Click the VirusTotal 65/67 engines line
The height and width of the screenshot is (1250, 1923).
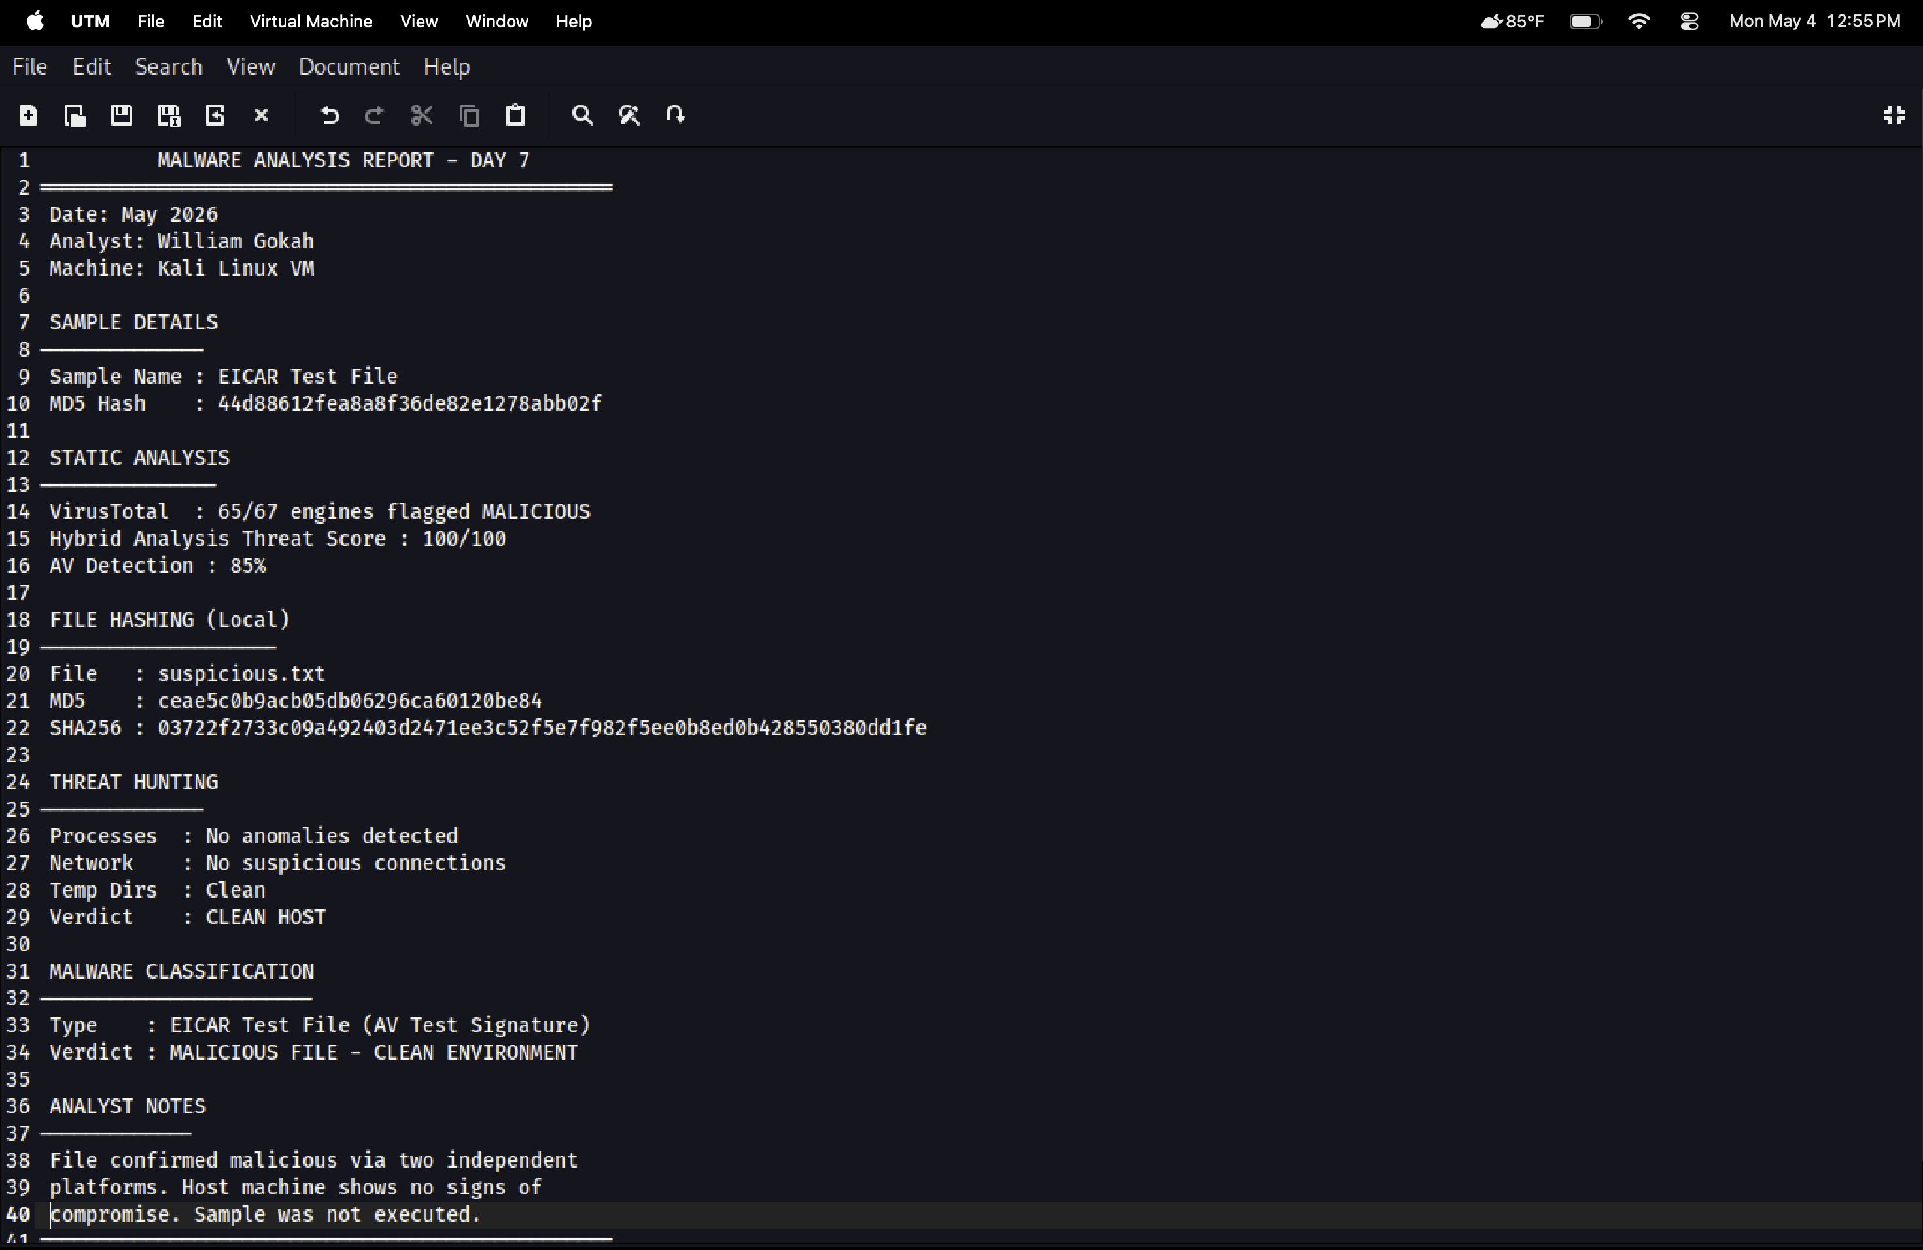tap(320, 512)
